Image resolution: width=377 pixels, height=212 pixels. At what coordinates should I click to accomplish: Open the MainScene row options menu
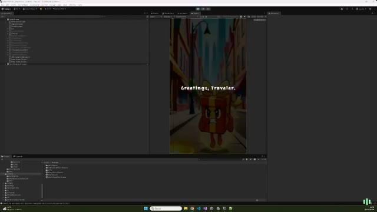tap(147, 19)
